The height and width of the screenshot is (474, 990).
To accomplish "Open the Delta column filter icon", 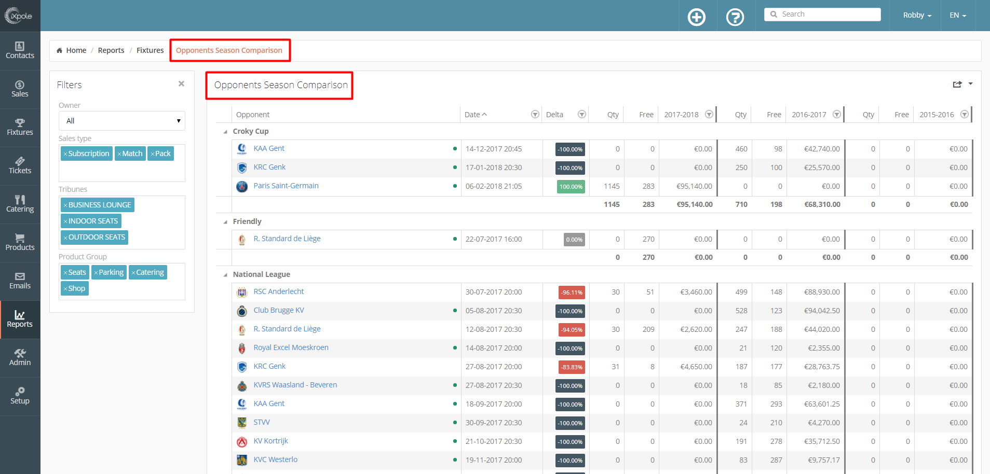I will coord(581,114).
